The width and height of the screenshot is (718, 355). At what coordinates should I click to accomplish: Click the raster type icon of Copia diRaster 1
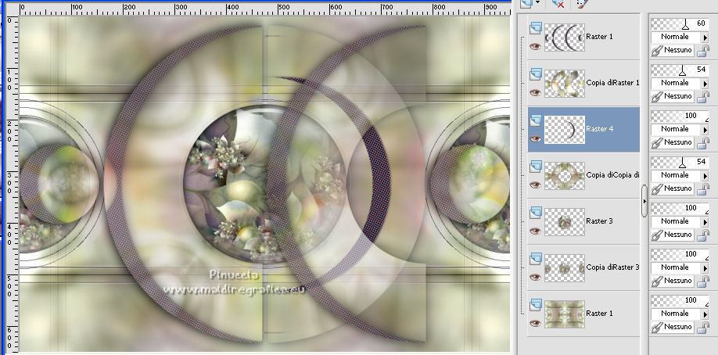(x=535, y=74)
